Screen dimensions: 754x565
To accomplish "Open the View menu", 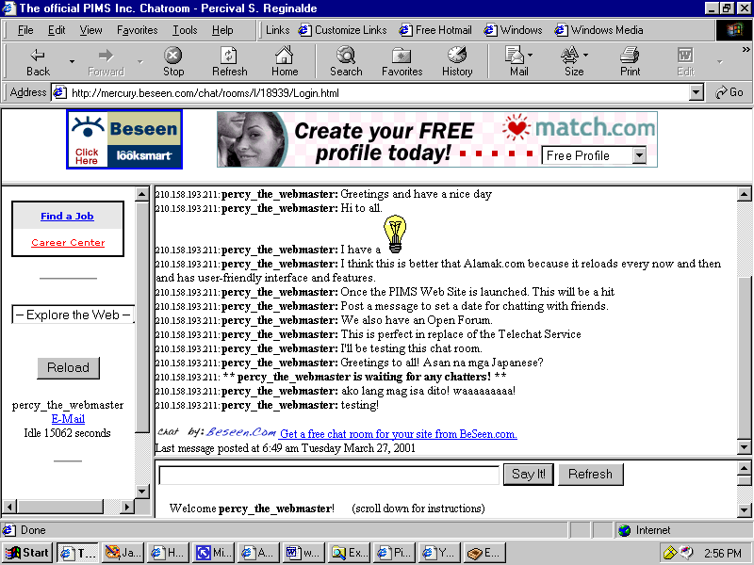I will pos(90,30).
